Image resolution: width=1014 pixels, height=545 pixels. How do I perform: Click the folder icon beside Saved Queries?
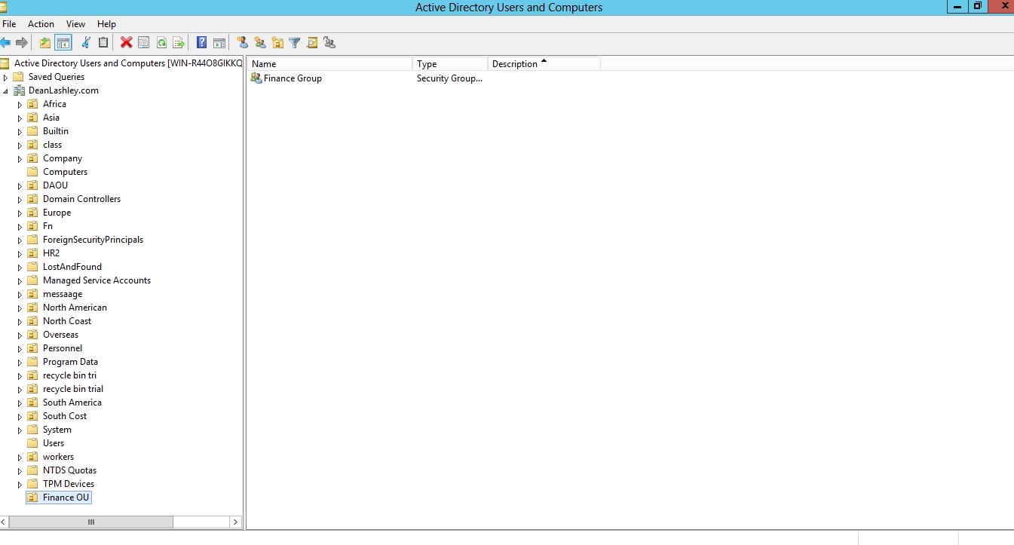[x=19, y=77]
